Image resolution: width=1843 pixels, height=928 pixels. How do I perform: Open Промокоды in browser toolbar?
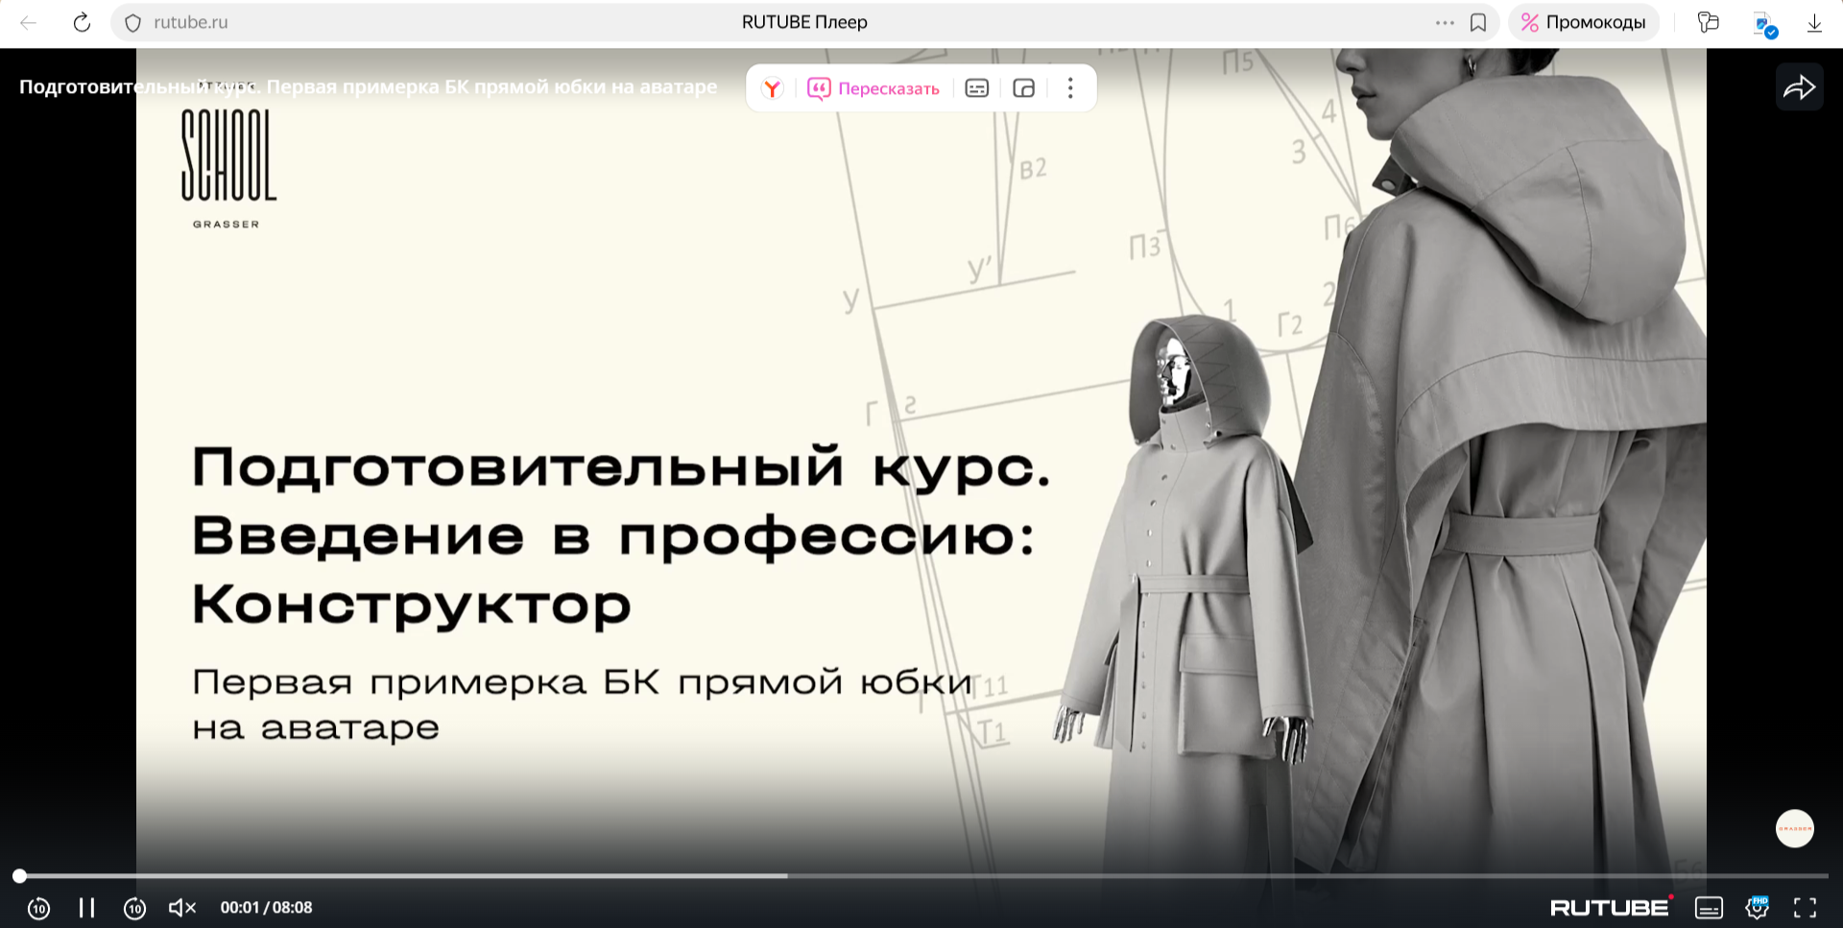(x=1583, y=23)
